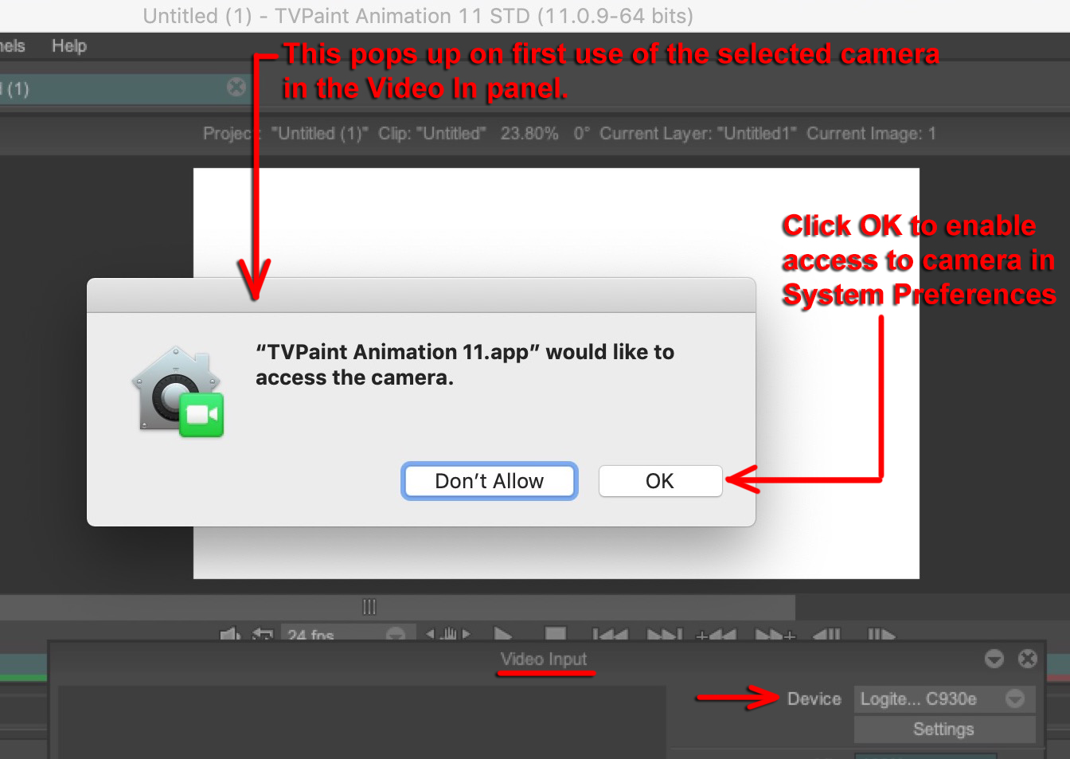Image resolution: width=1070 pixels, height=759 pixels.
Task: Collapse the Video Input panel arrow icon
Action: pos(994,659)
